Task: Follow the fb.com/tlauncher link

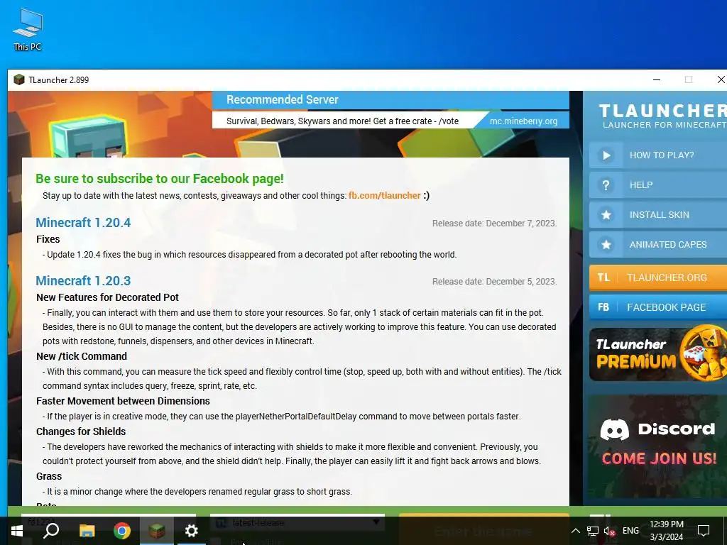Action: coord(384,196)
